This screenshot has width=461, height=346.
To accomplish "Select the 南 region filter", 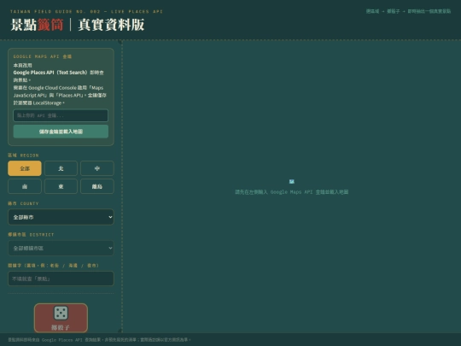I will coord(25,186).
